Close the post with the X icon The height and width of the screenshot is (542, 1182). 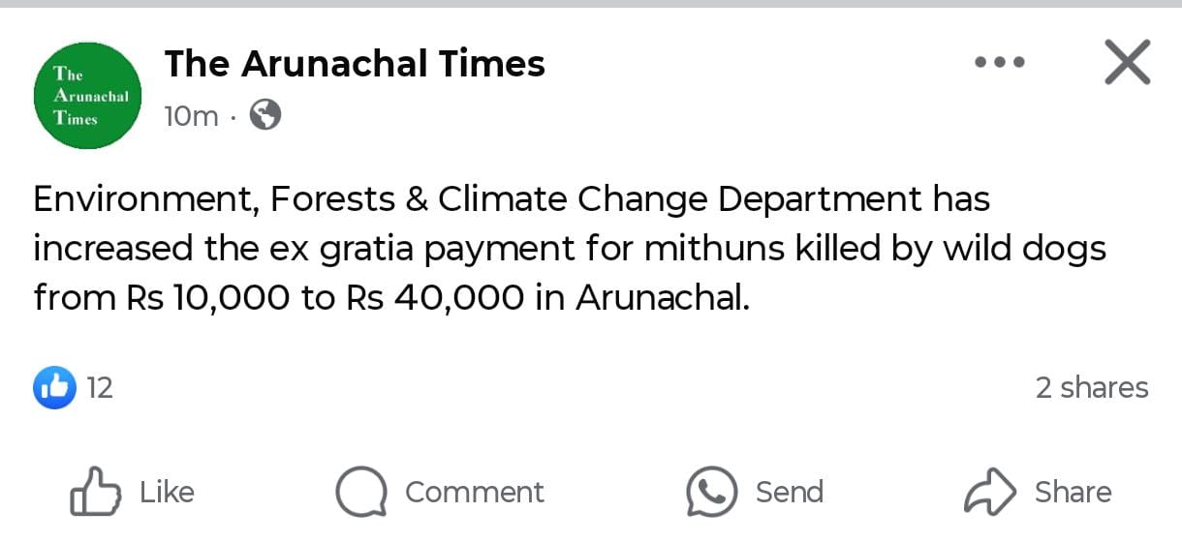point(1128,63)
